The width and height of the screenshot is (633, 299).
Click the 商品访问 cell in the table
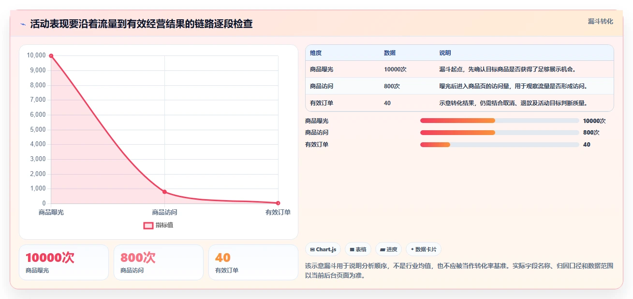(x=322, y=86)
